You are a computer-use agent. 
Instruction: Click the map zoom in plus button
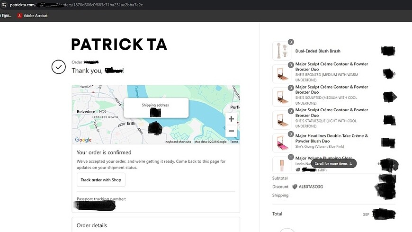click(x=231, y=119)
